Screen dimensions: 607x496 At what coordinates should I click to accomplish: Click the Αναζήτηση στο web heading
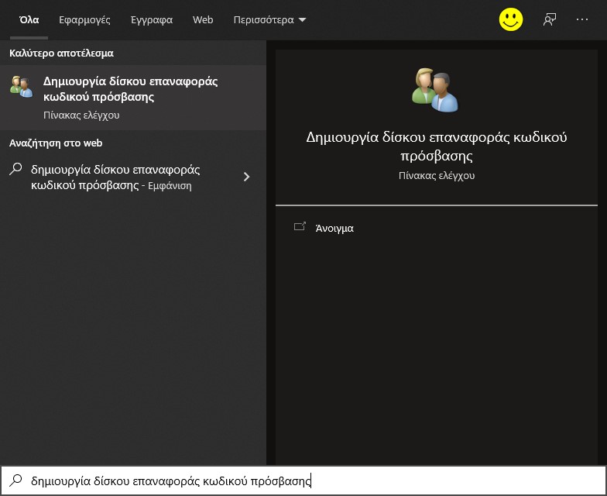tap(56, 143)
